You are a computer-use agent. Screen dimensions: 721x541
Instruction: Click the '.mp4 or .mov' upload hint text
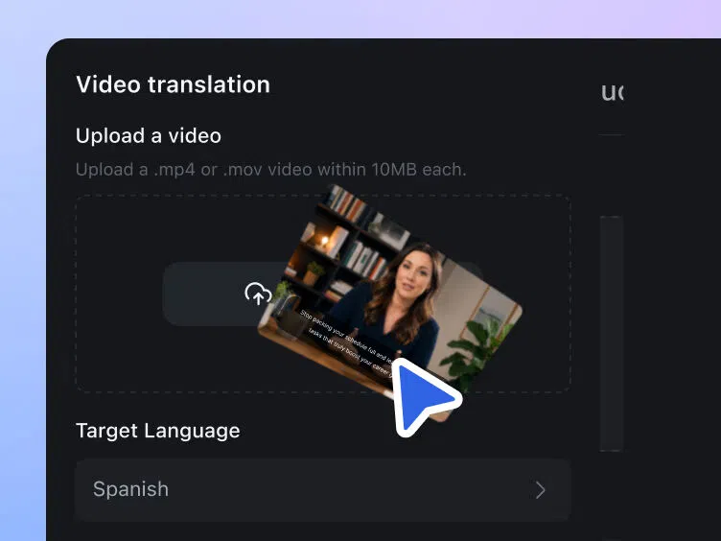coord(270,170)
